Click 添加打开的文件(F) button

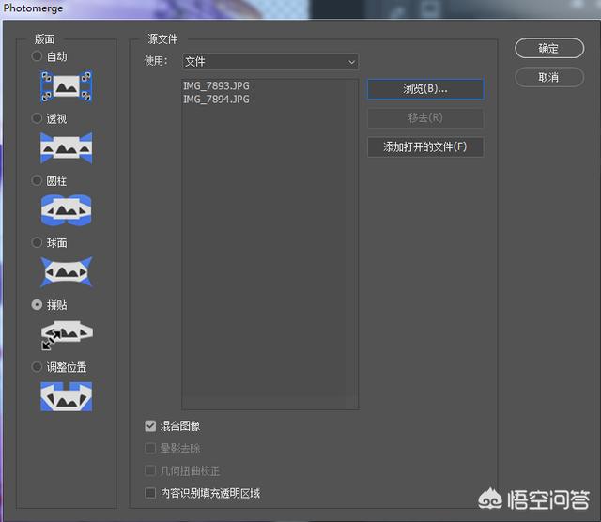[x=425, y=146]
